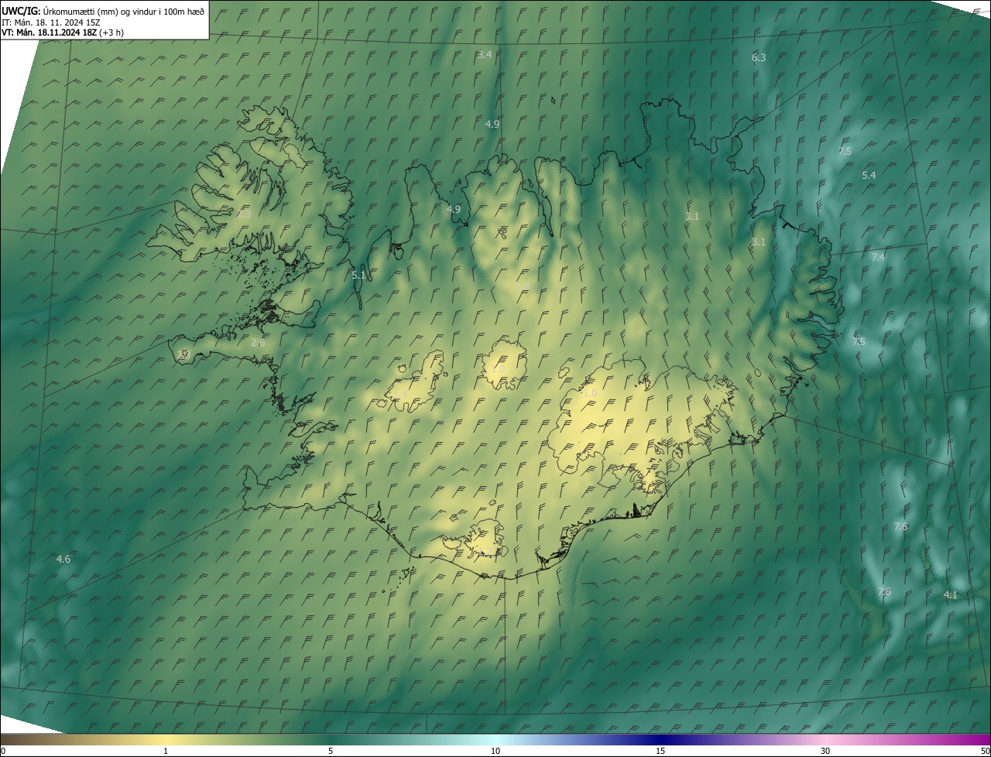
Task: Click the 30 tick label on the colour scale
Action: 825,751
